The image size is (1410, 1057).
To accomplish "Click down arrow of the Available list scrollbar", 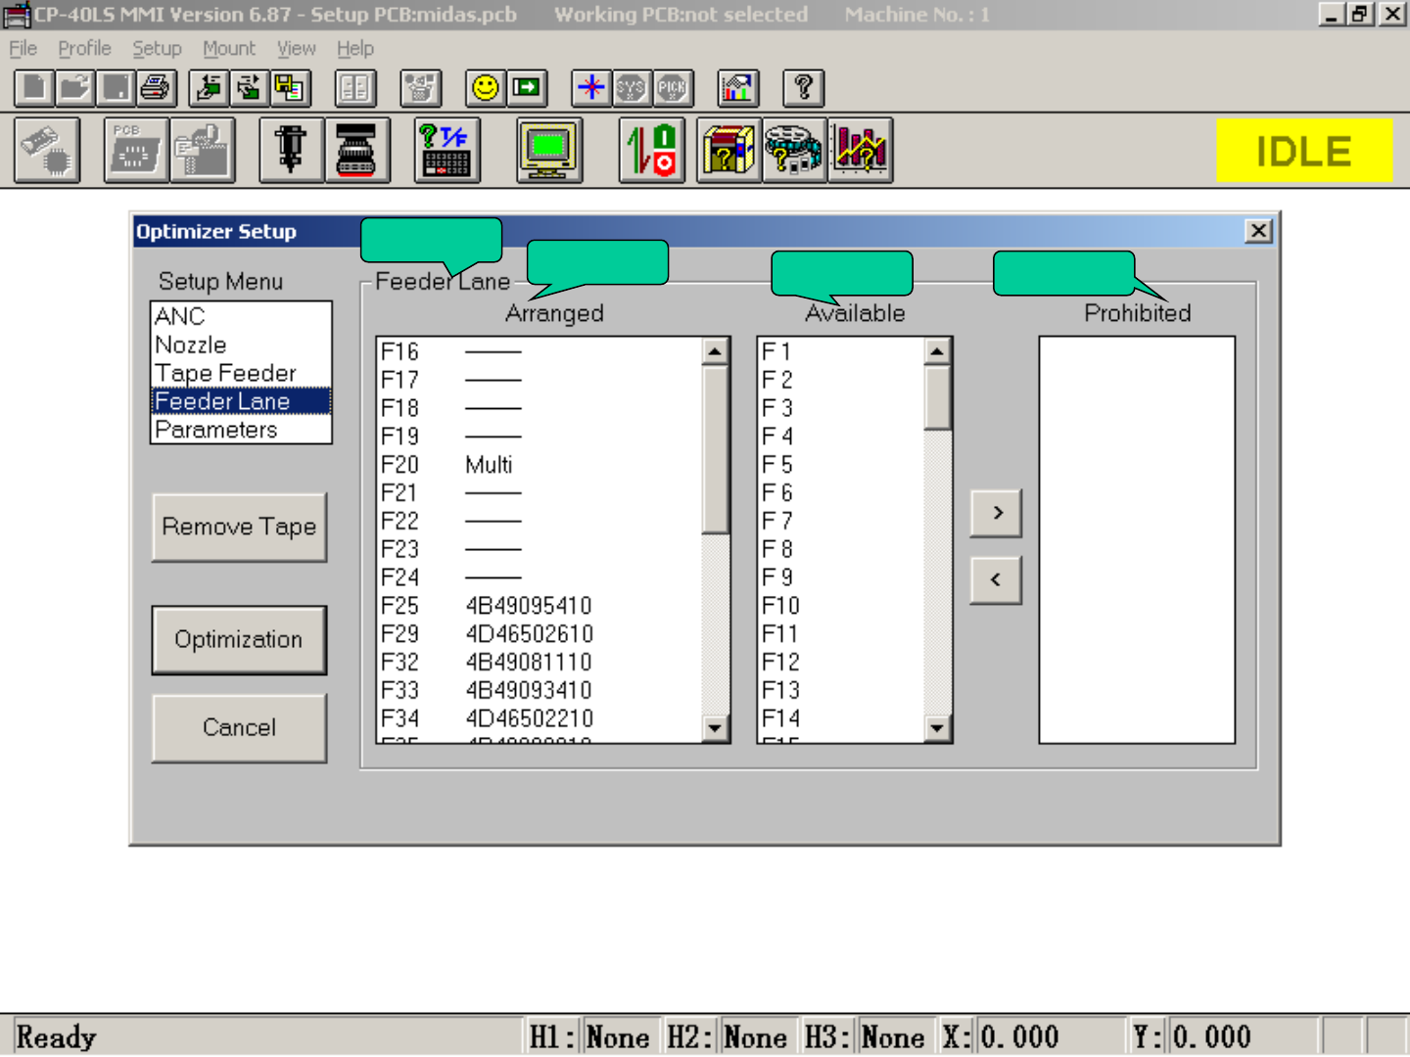I will [x=937, y=727].
